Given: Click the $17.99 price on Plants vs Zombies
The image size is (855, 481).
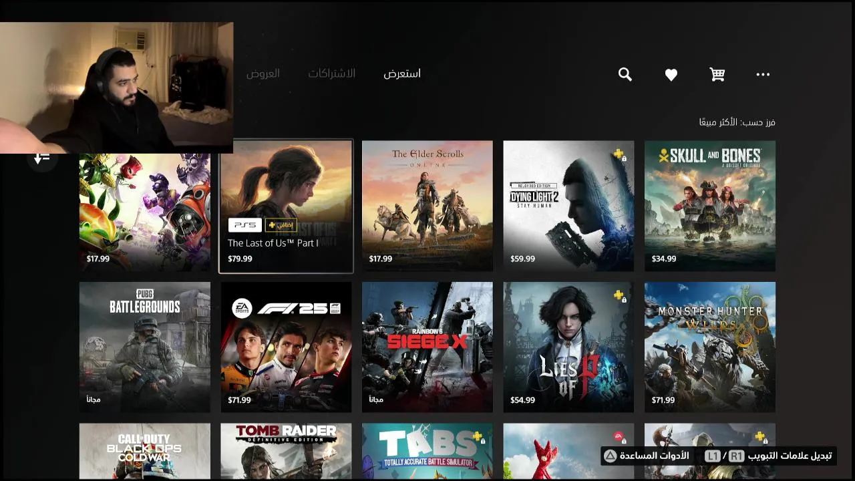Looking at the screenshot, I should [98, 259].
